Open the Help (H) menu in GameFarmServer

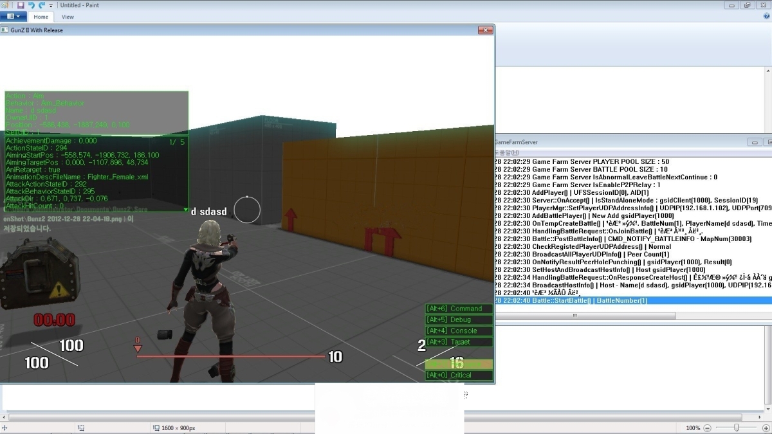(506, 152)
